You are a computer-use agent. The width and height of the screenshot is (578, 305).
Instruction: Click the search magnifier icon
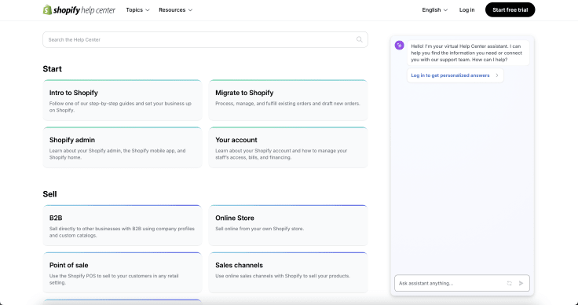[x=359, y=39]
